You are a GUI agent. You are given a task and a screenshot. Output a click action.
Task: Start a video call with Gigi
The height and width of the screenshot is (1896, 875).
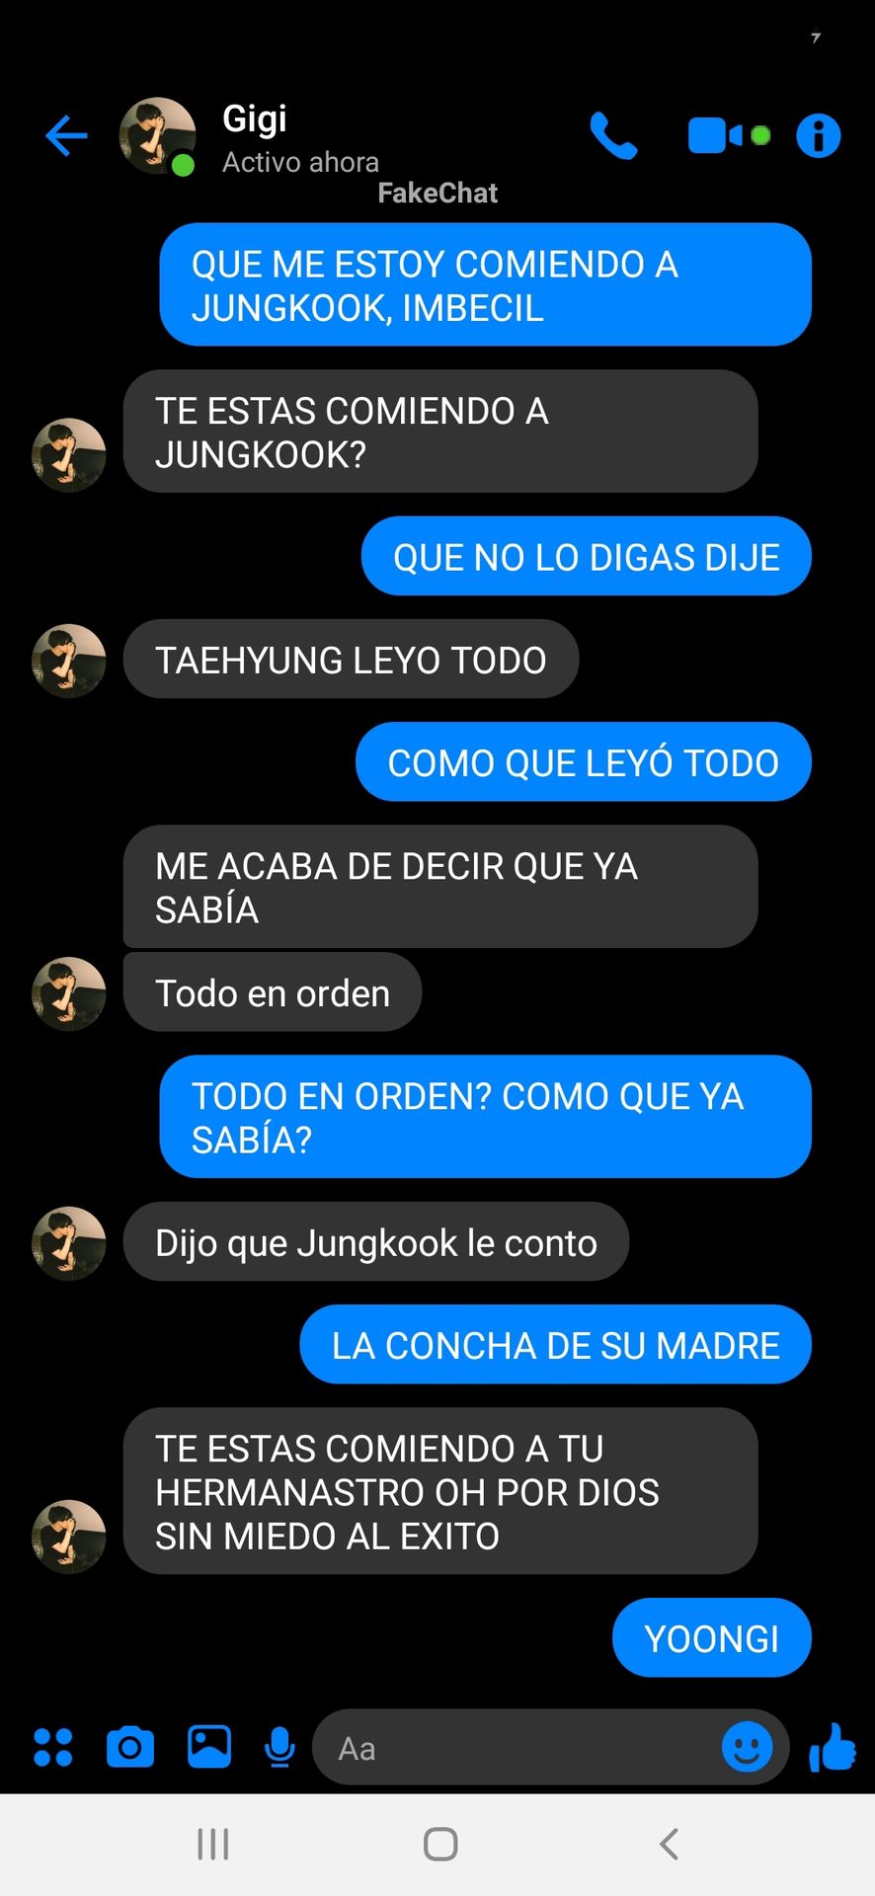[x=729, y=135]
